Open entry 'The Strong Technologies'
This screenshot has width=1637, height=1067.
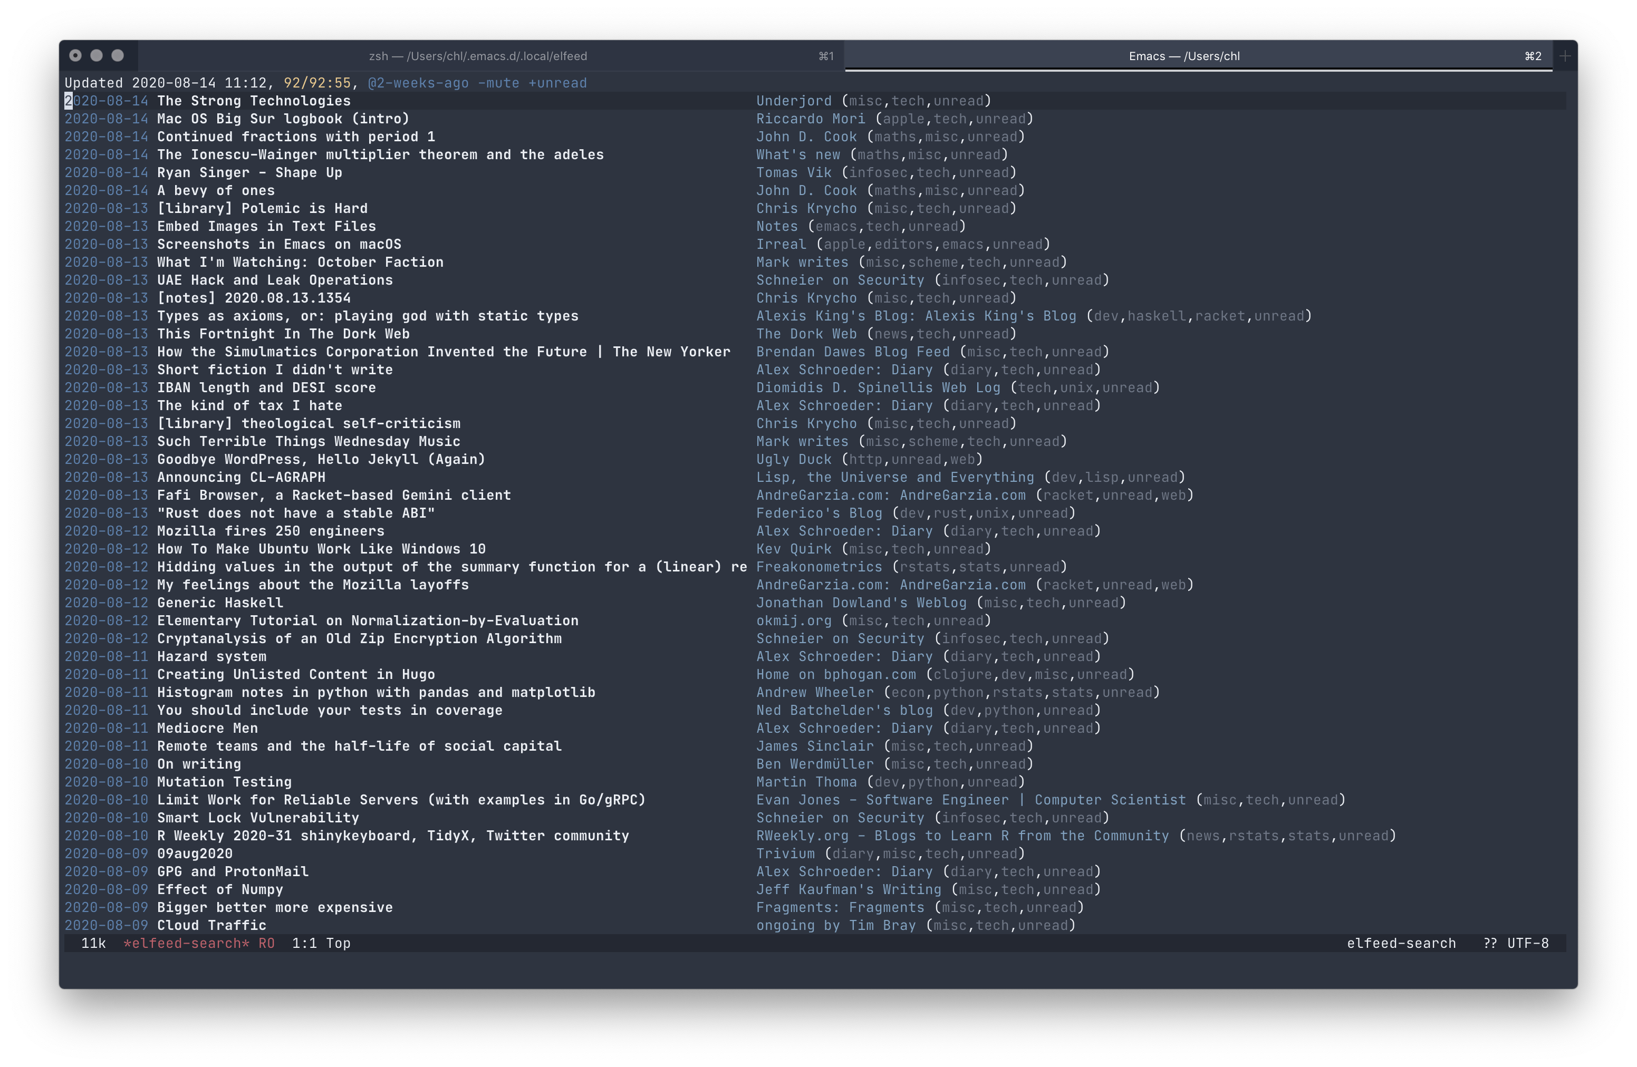click(x=253, y=101)
